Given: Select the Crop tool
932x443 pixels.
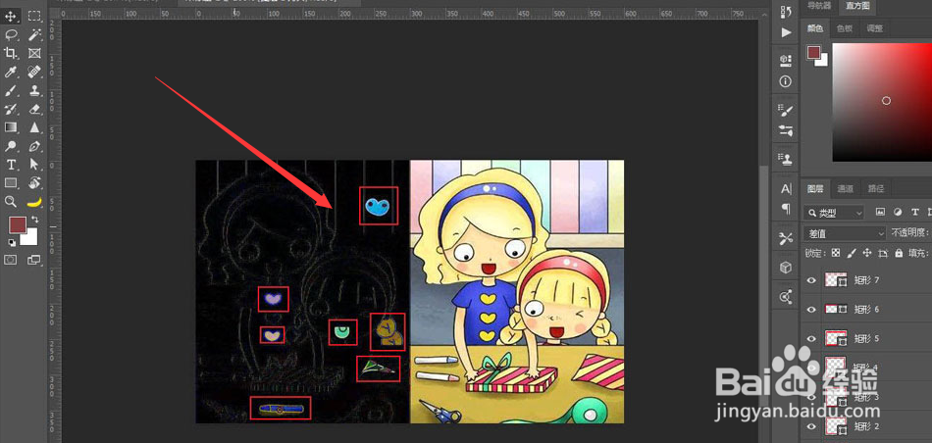Looking at the screenshot, I should [x=11, y=53].
